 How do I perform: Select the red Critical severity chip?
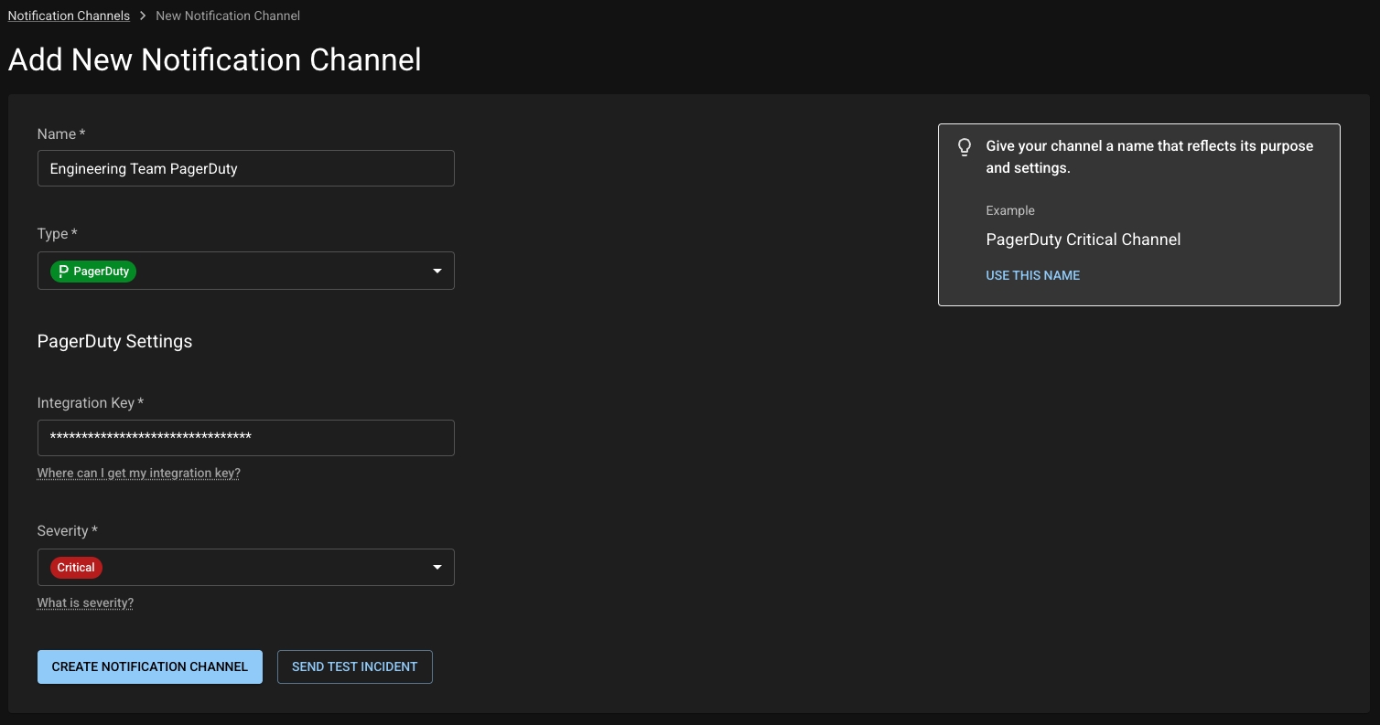(76, 568)
